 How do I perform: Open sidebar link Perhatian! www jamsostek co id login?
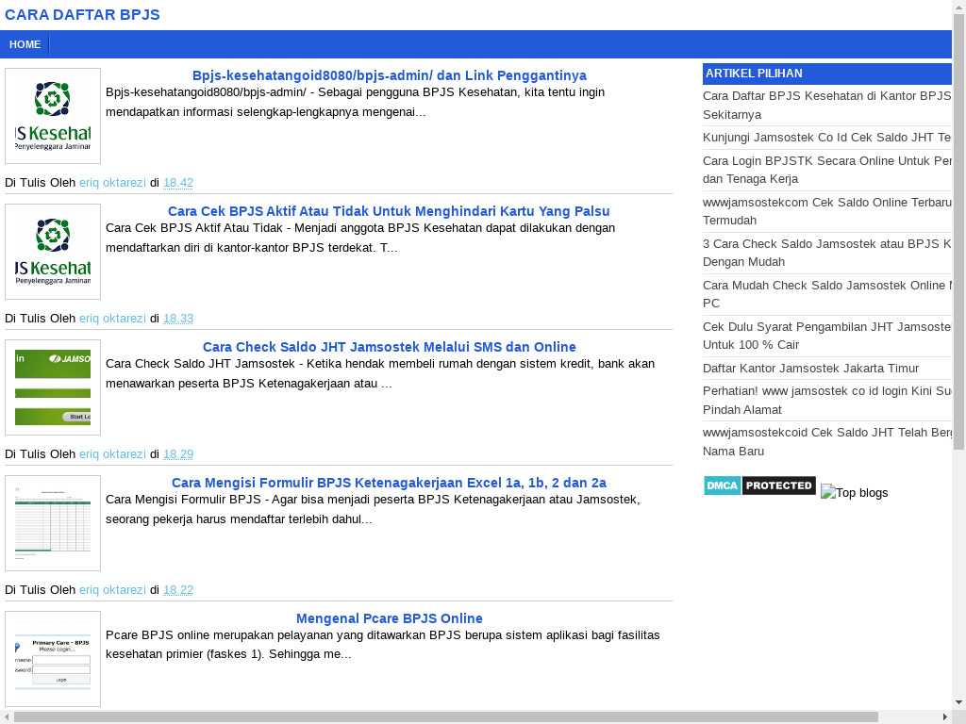(826, 400)
